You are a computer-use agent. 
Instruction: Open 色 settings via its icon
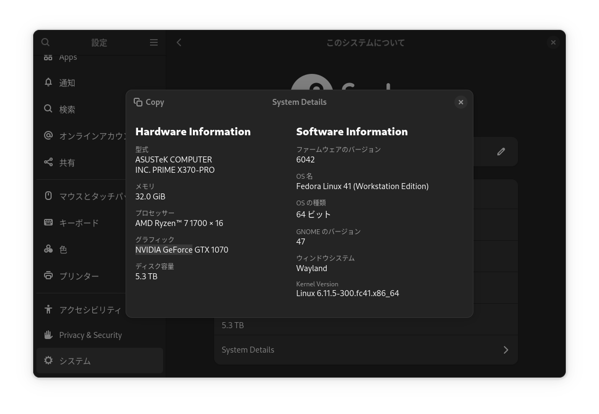click(x=48, y=249)
